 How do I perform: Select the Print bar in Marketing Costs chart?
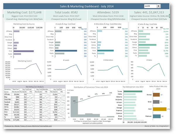23,51
